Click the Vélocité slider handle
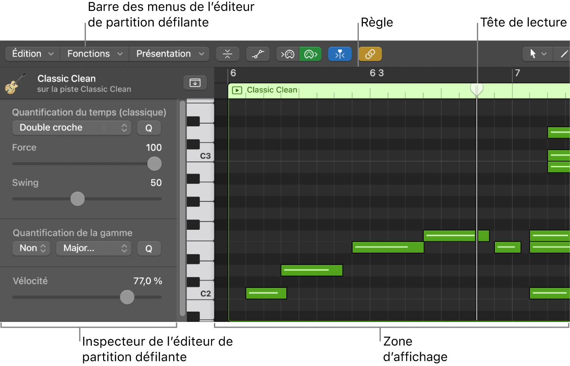This screenshot has height=366, width=570. (127, 297)
